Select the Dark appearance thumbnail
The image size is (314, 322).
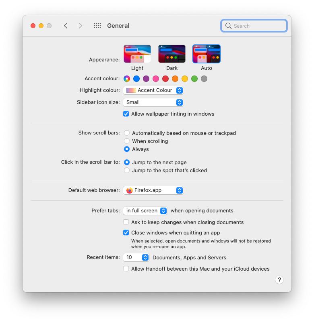(x=172, y=54)
